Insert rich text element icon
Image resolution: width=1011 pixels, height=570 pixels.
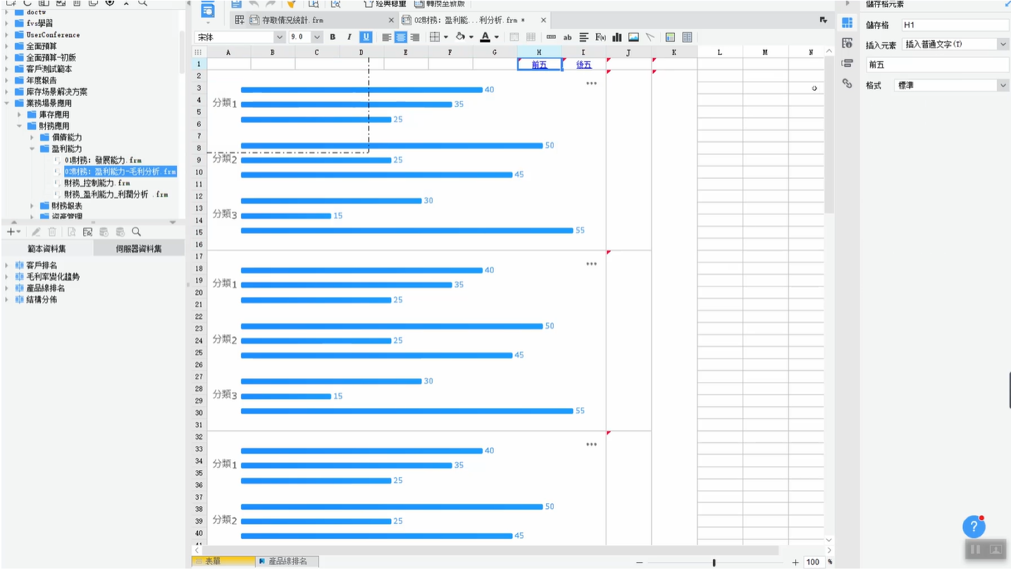584,37
